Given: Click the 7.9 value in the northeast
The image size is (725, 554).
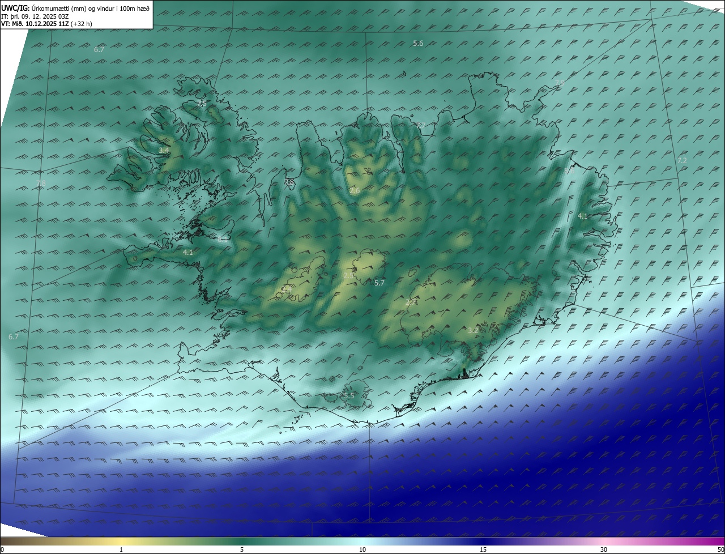Looking at the screenshot, I should (x=560, y=84).
